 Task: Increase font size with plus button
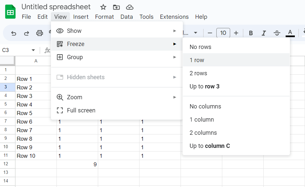(236, 33)
